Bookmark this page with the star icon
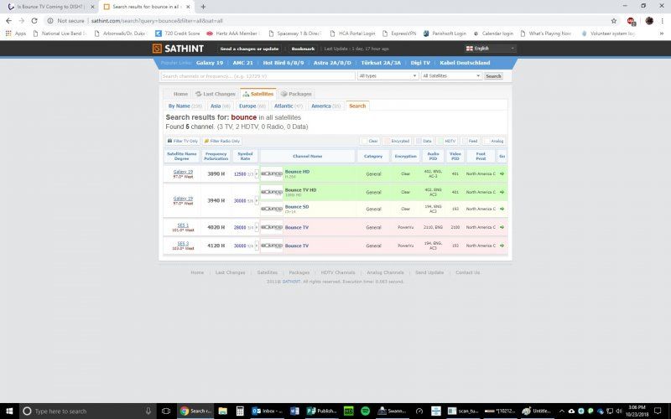 pyautogui.click(x=614, y=20)
